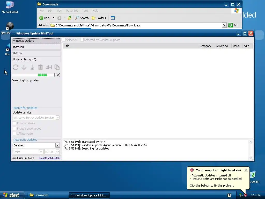
Task: Click the log scrollbar up arrow
Action: coord(251,142)
